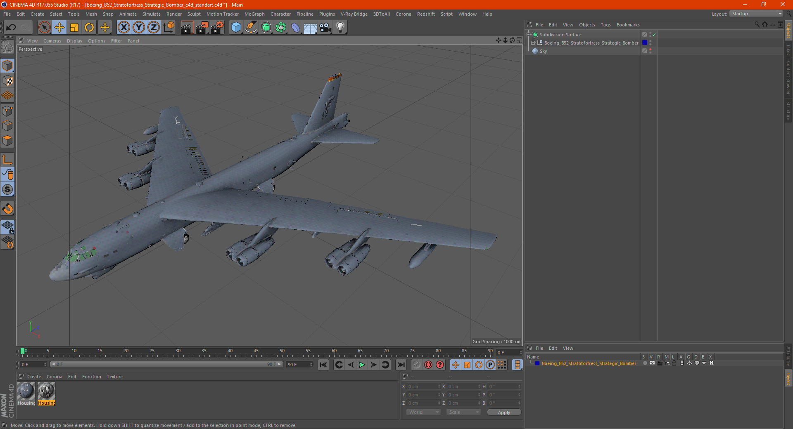Open the World coordinate dropdown
This screenshot has height=429, width=793.
(423, 412)
